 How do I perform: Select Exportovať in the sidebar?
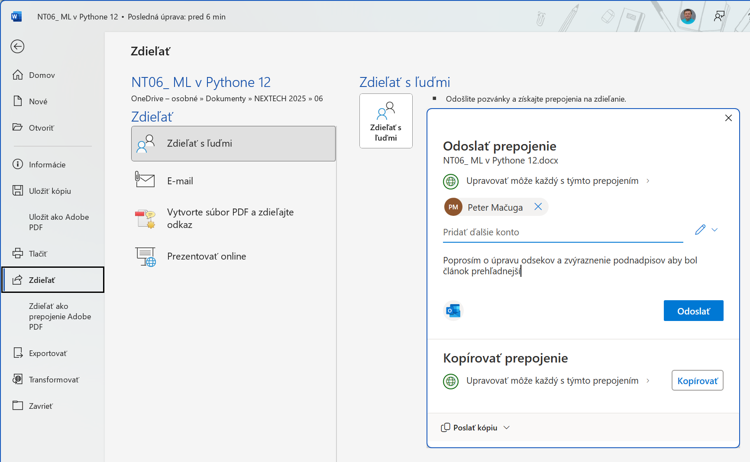click(48, 353)
